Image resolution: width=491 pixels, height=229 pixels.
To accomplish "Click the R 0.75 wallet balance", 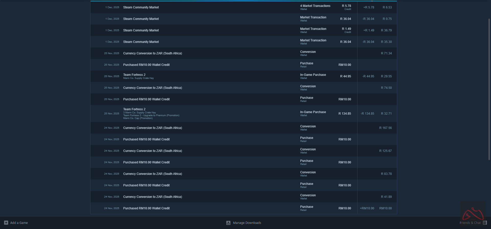I will (387, 19).
